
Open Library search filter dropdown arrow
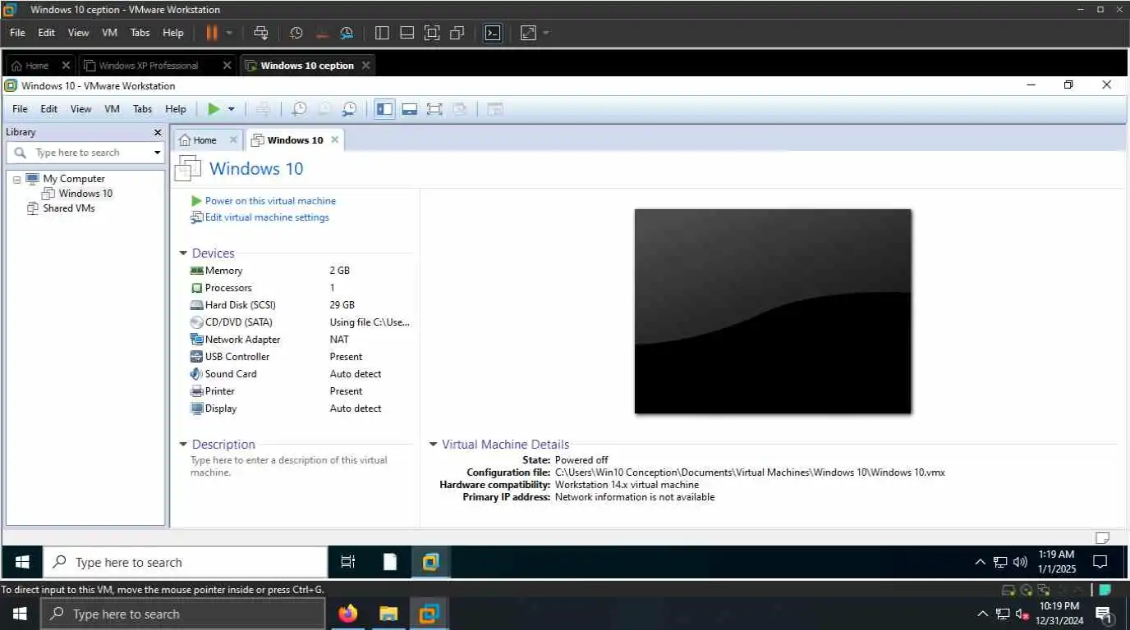157,153
